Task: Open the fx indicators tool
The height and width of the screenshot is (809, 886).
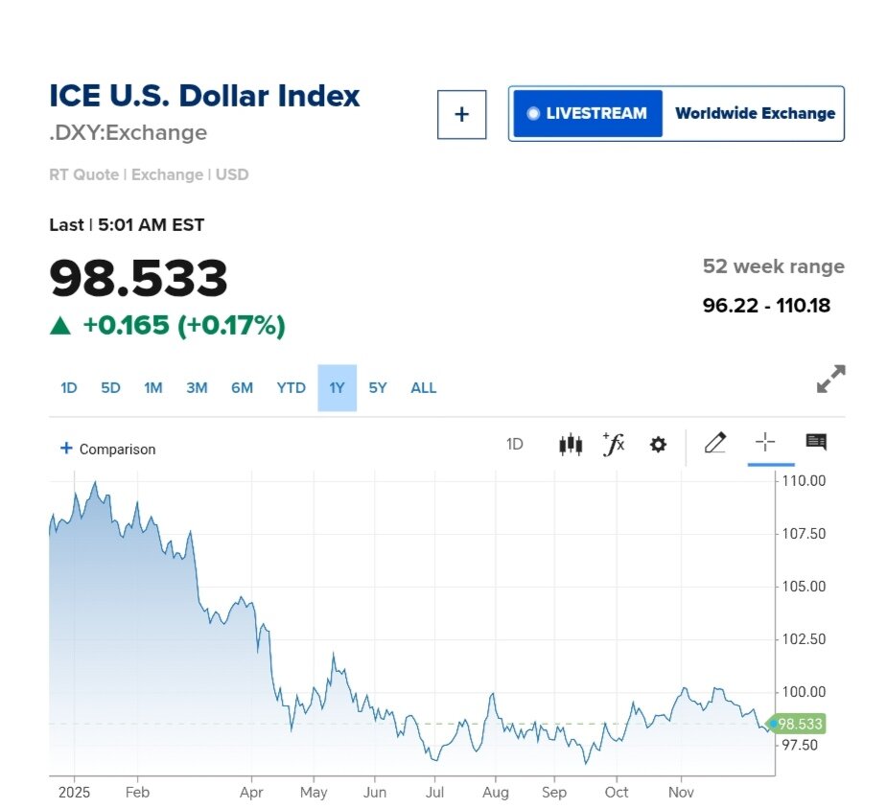Action: tap(614, 444)
